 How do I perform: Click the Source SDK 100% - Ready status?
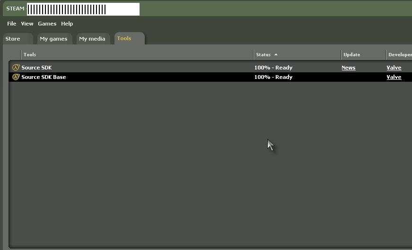coord(273,68)
